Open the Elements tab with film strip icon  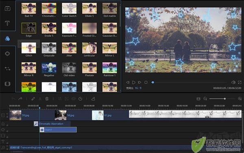7,84
